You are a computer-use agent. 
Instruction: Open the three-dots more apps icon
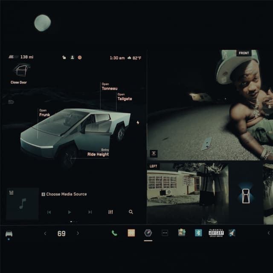165,233
